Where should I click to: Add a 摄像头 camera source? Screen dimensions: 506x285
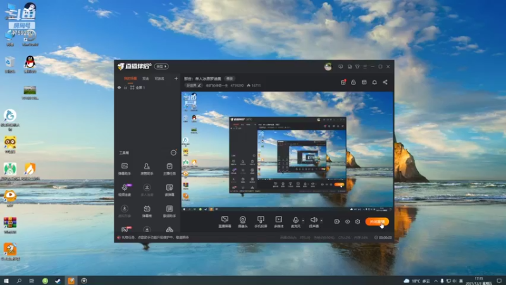point(243,222)
